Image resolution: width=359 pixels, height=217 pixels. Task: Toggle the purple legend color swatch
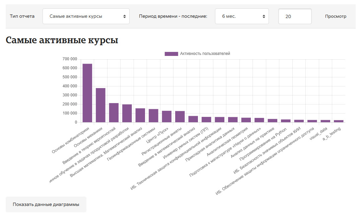(x=171, y=54)
